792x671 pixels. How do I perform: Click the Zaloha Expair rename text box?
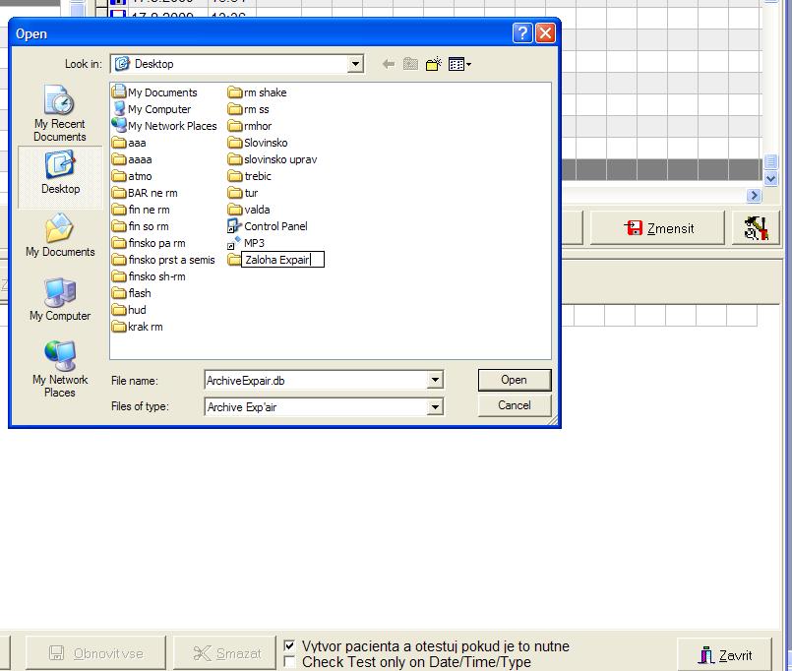click(282, 260)
